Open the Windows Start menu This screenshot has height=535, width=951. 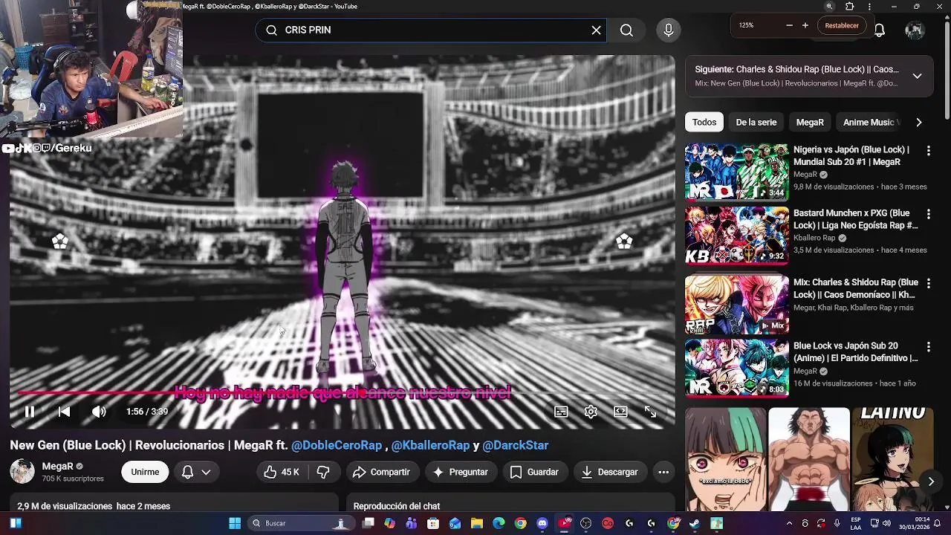point(234,523)
